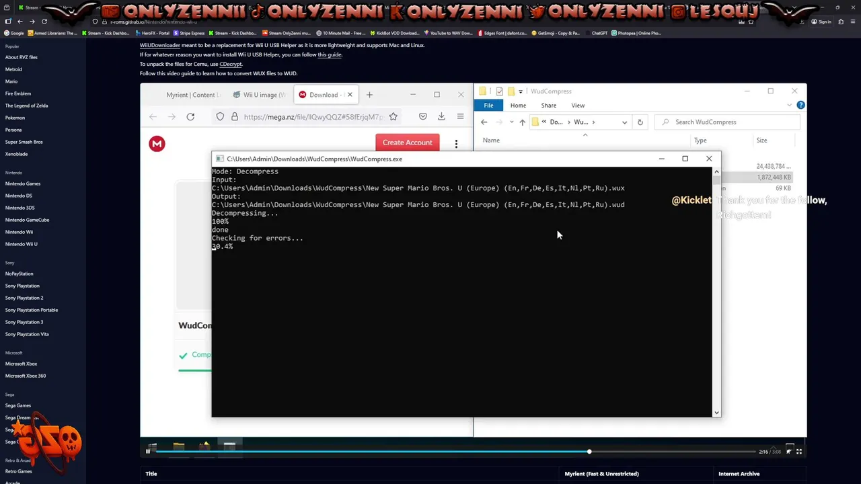861x484 pixels.
Task: Click the padlock site info icon in Firefox
Action: (234, 117)
